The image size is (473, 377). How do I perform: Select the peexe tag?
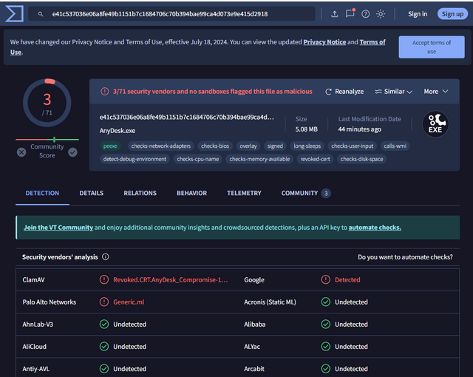110,146
